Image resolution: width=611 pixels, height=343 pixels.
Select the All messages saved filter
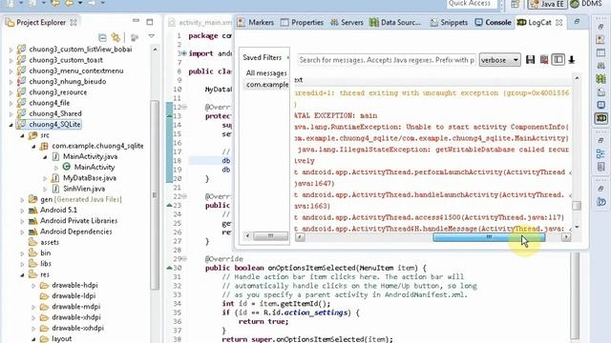266,73
